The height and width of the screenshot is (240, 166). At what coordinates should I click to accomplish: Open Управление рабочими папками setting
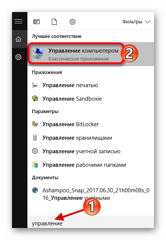tap(91, 165)
